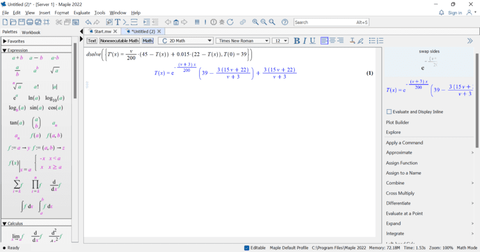480x252 pixels.
Task: Click the Bold formatting icon
Action: click(296, 41)
